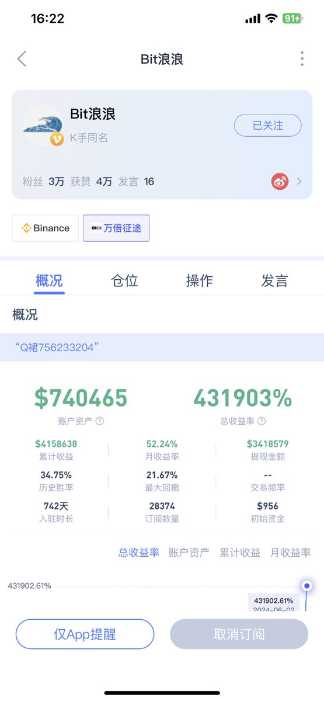Switch to the 仓位 tab
The height and width of the screenshot is (701, 324).
(x=124, y=280)
